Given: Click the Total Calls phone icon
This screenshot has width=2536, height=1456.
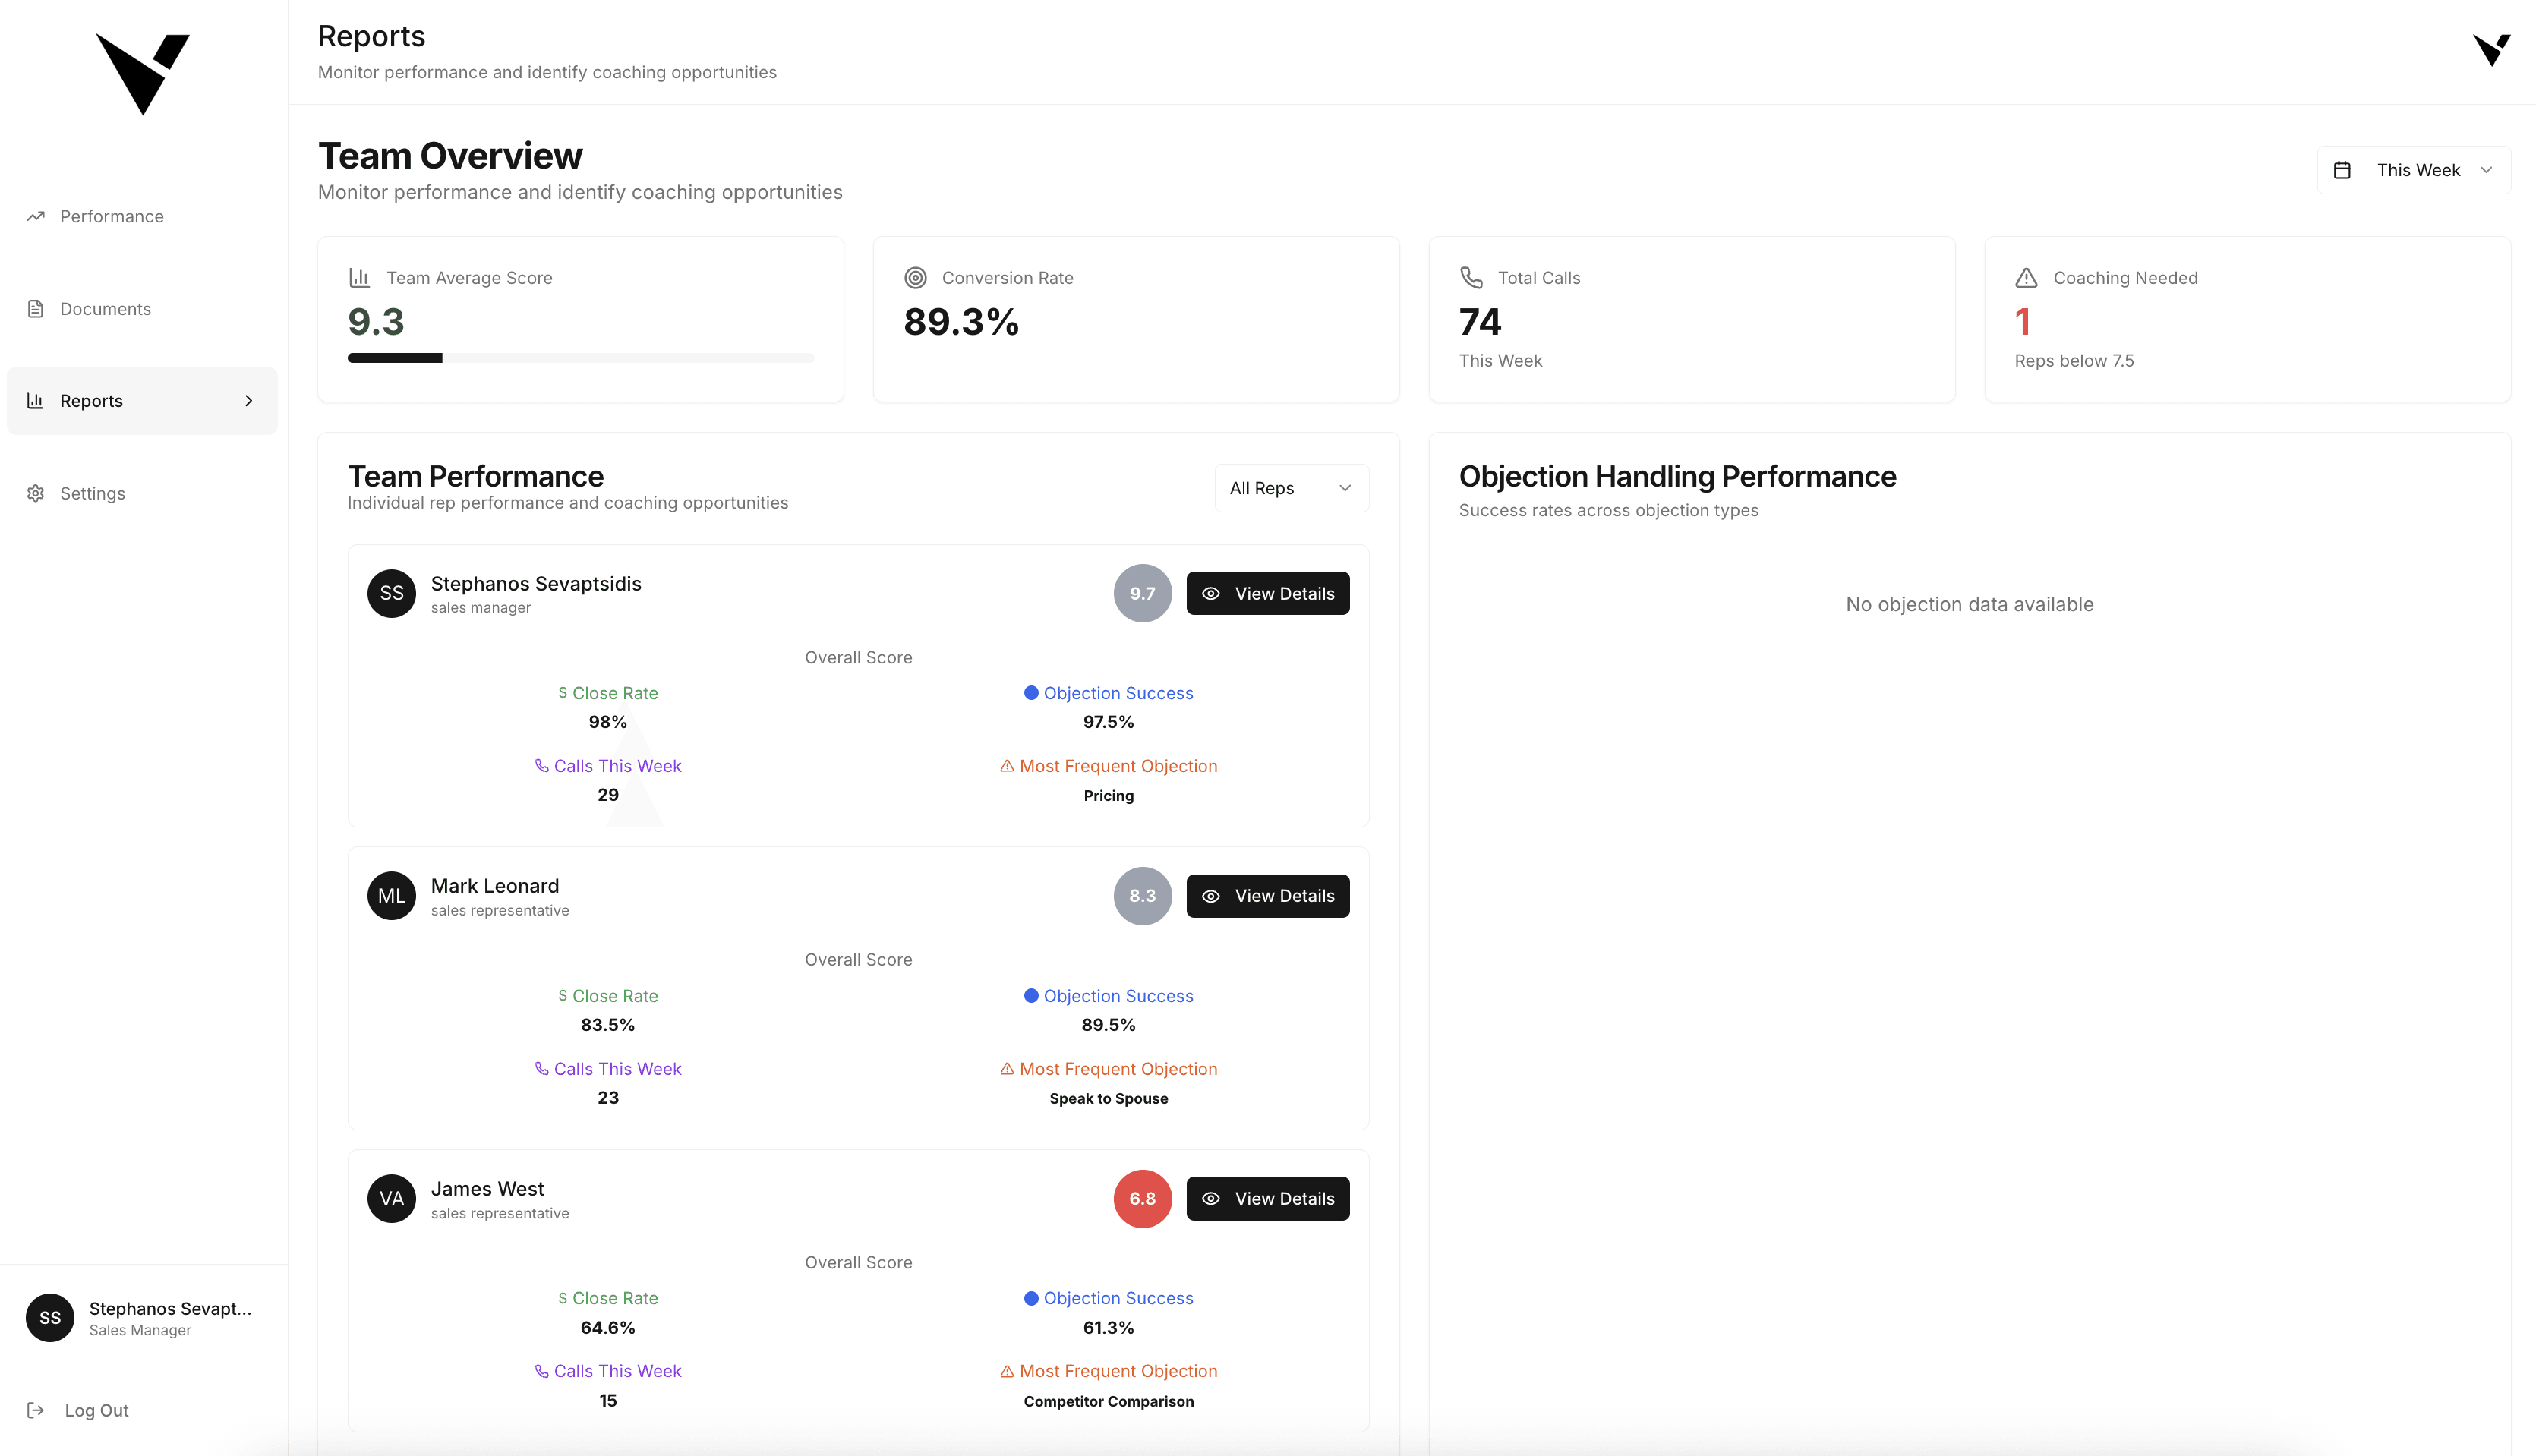Looking at the screenshot, I should click(x=1471, y=277).
